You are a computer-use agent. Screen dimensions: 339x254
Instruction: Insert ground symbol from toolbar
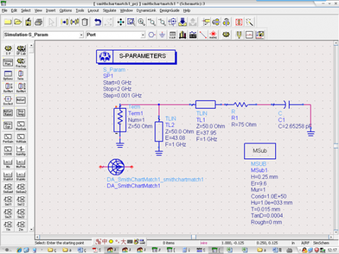point(162,35)
